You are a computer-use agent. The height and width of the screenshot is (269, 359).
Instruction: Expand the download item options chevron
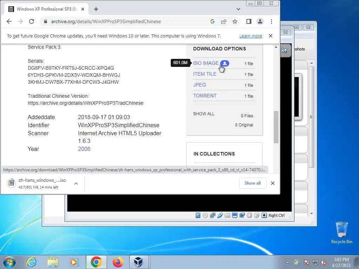tap(76, 184)
